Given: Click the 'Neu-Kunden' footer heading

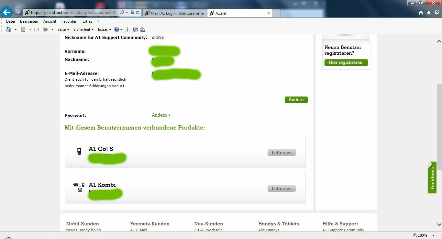Looking at the screenshot, I should point(209,224).
